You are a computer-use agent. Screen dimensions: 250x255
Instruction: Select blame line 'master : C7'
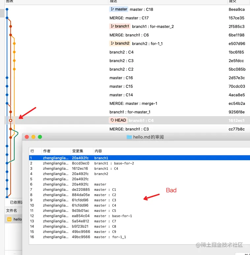(139, 221)
